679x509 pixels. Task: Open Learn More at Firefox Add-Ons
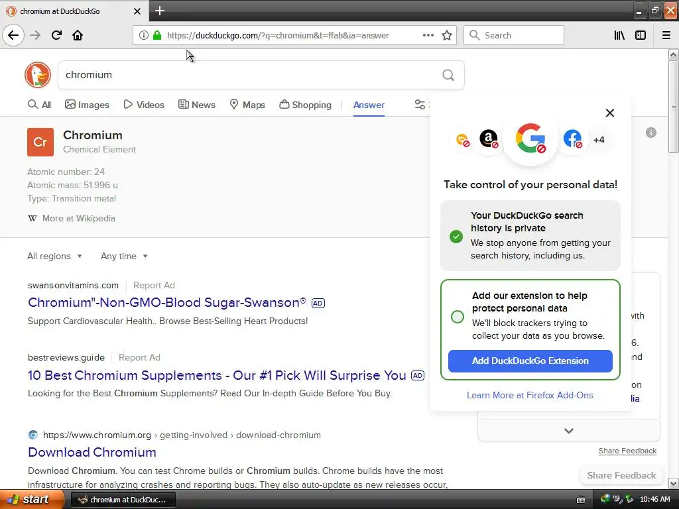(530, 395)
